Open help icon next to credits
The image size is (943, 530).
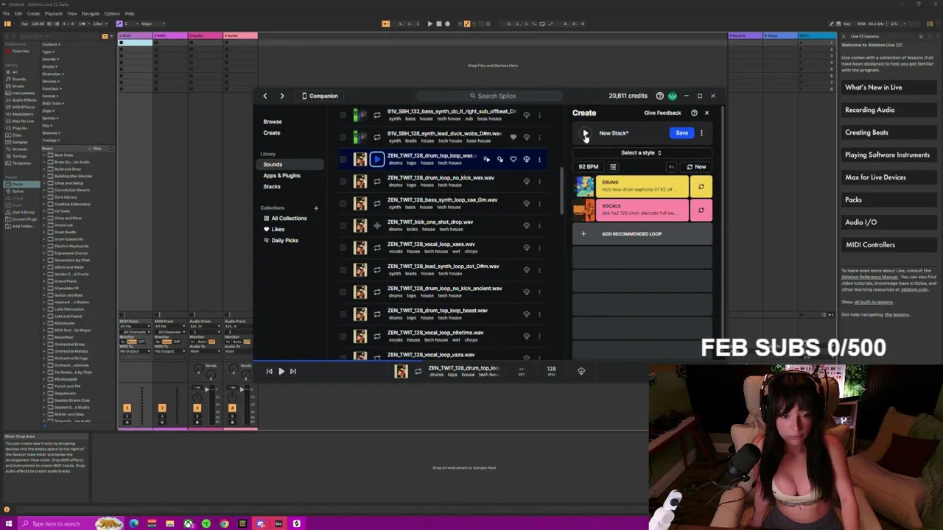pyautogui.click(x=659, y=96)
